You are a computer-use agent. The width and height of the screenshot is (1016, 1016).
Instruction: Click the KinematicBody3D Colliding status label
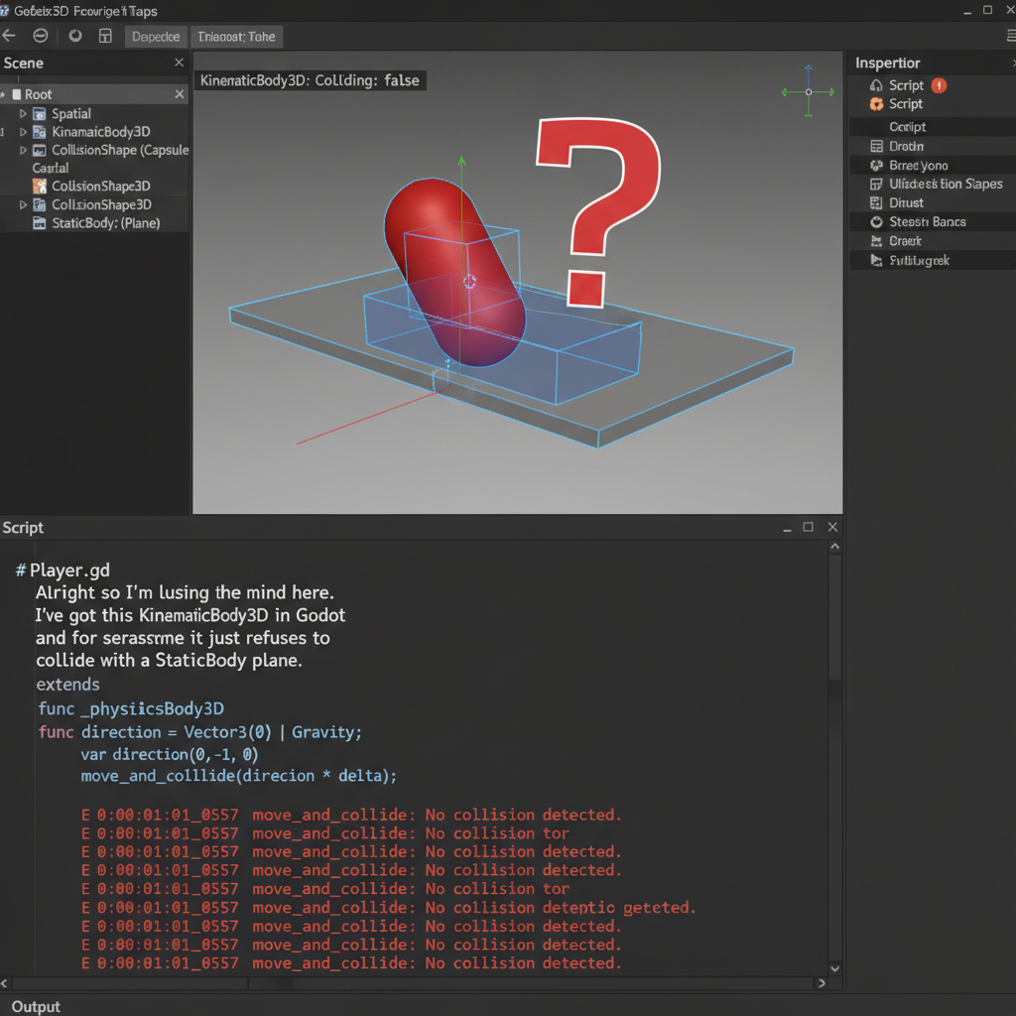coord(310,80)
